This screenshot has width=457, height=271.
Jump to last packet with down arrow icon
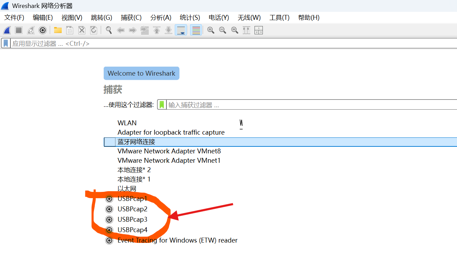click(x=169, y=30)
